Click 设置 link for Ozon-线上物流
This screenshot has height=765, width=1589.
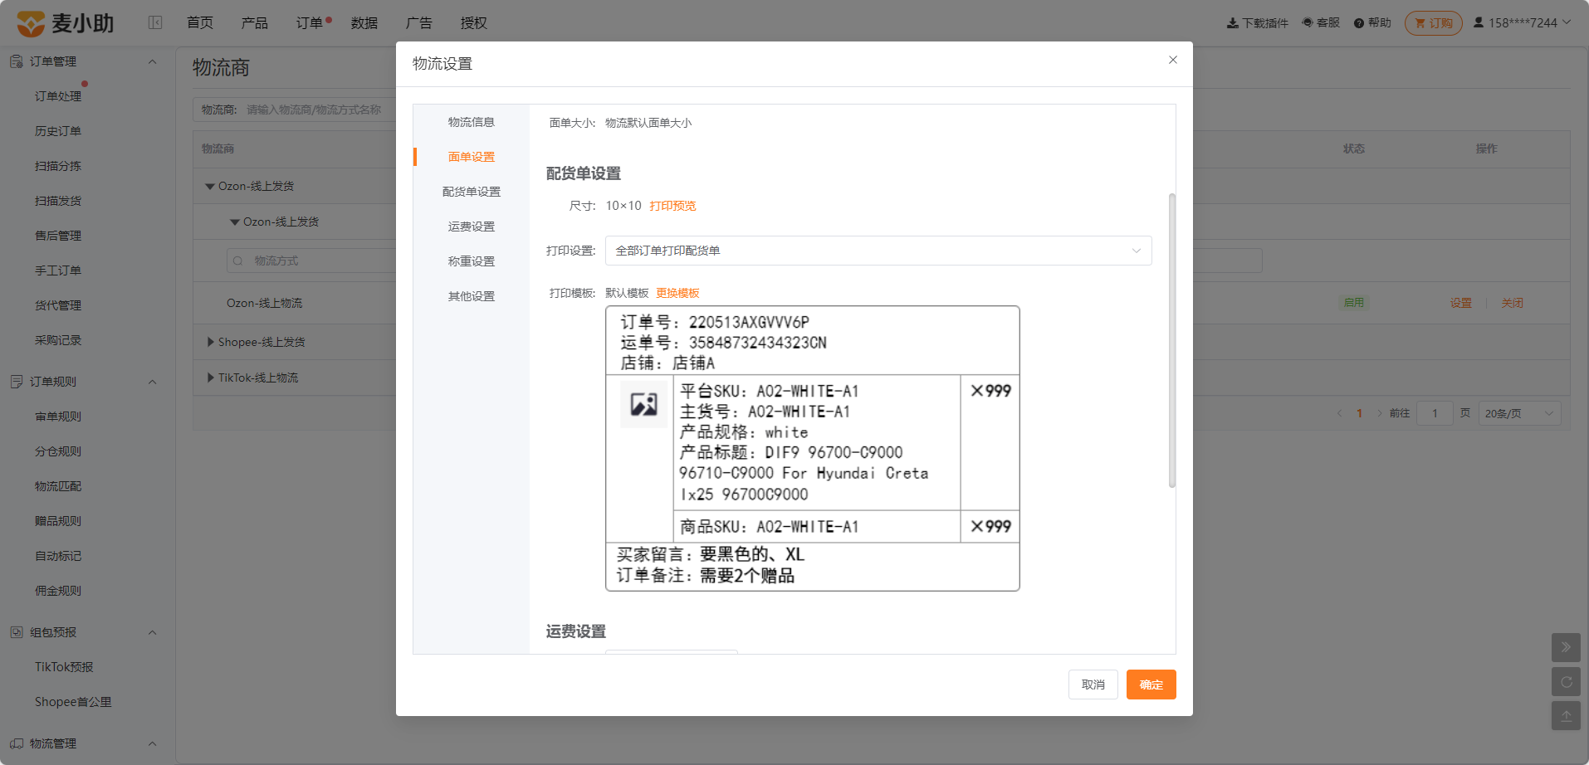click(x=1461, y=303)
